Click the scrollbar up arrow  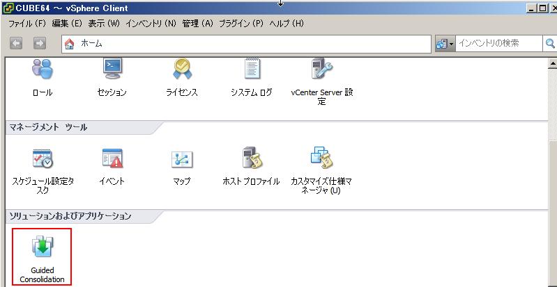pos(552,63)
